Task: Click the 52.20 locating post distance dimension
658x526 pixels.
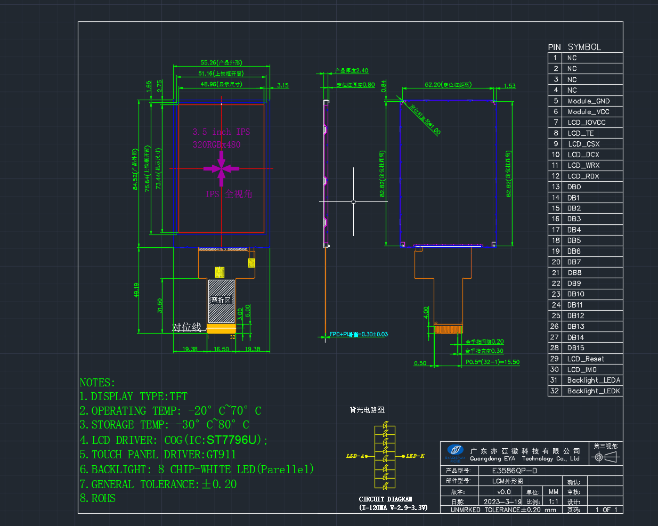Action: (448, 85)
